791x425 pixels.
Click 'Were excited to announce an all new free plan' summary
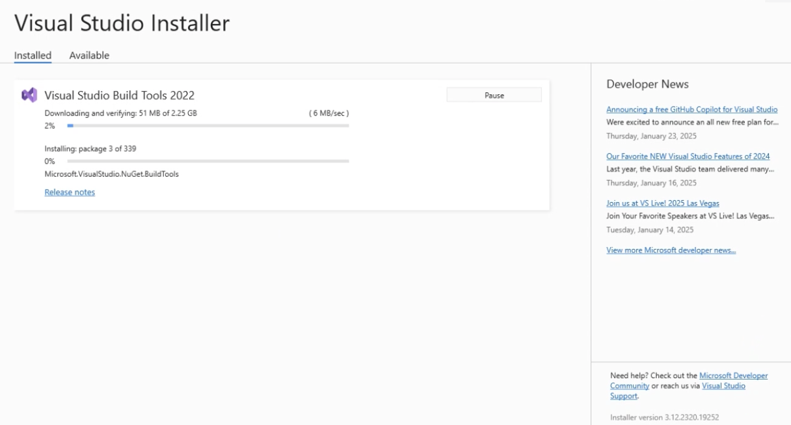pos(692,122)
